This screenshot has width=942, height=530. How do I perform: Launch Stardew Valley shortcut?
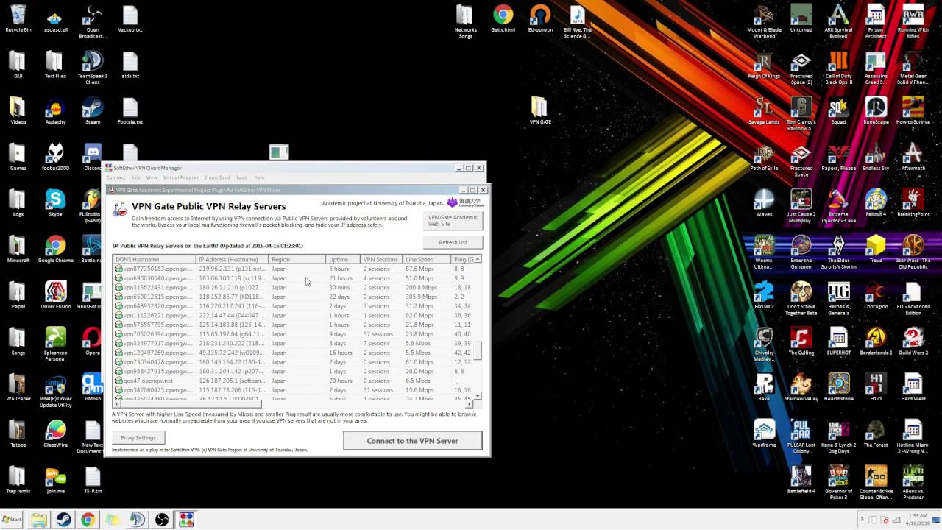[x=801, y=387]
